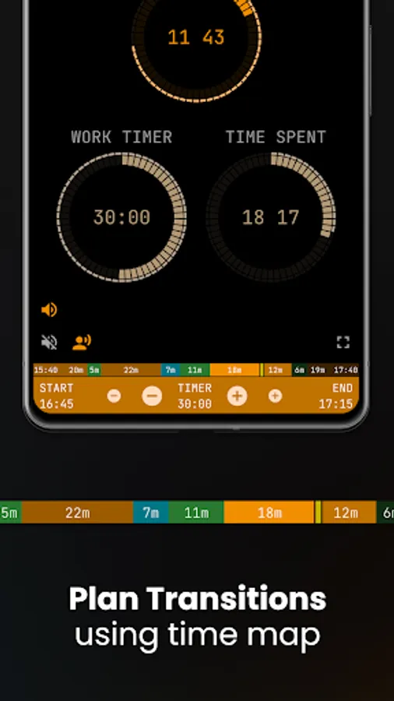Viewport: 394px width, 701px height.
Task: Select the bright orange 18m segment in the phone's time map
Action: 234,370
